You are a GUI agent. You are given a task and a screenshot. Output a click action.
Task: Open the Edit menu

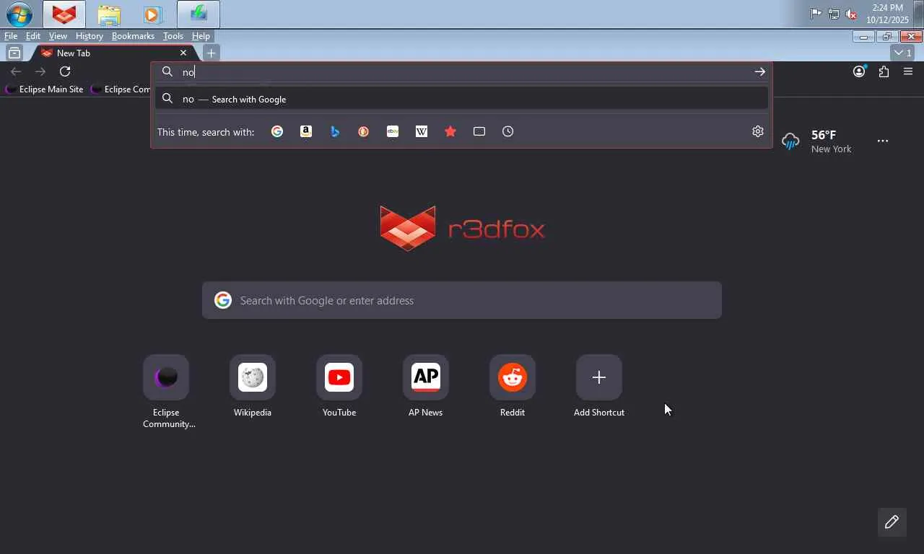pos(33,36)
